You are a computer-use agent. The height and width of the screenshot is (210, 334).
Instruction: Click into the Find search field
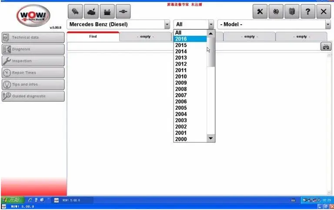click(194, 46)
